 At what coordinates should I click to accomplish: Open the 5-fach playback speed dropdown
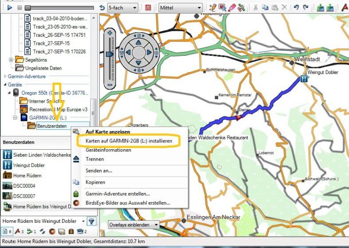pos(122,8)
